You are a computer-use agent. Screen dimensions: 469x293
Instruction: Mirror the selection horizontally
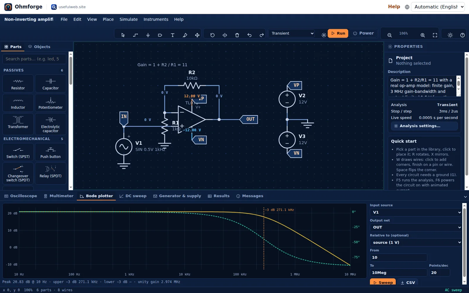click(225, 35)
